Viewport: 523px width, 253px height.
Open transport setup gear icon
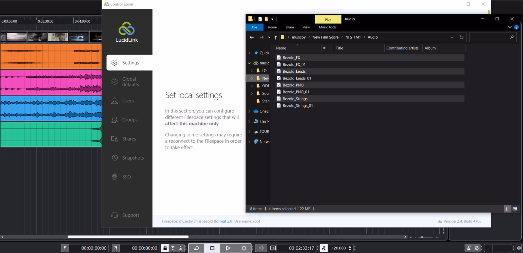tap(519, 248)
